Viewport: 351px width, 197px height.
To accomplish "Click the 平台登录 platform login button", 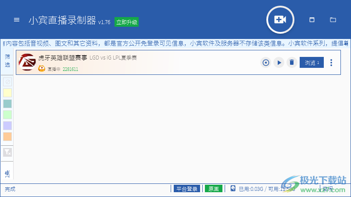I will click(x=187, y=189).
